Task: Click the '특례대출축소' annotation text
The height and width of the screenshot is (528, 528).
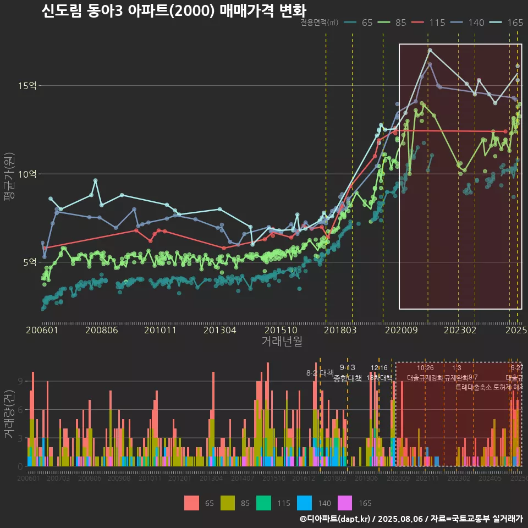Action: (474, 387)
